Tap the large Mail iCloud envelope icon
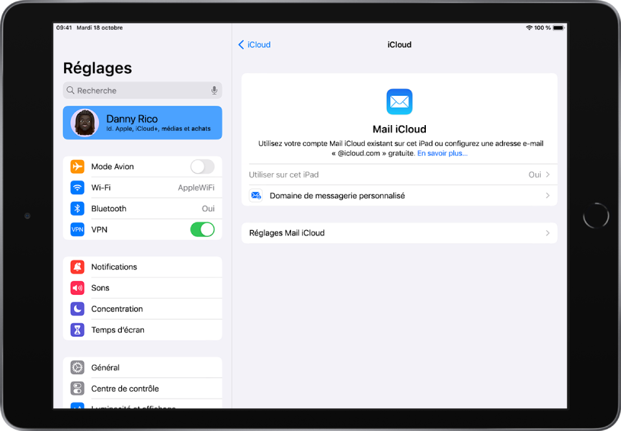This screenshot has height=431, width=621. pyautogui.click(x=399, y=102)
